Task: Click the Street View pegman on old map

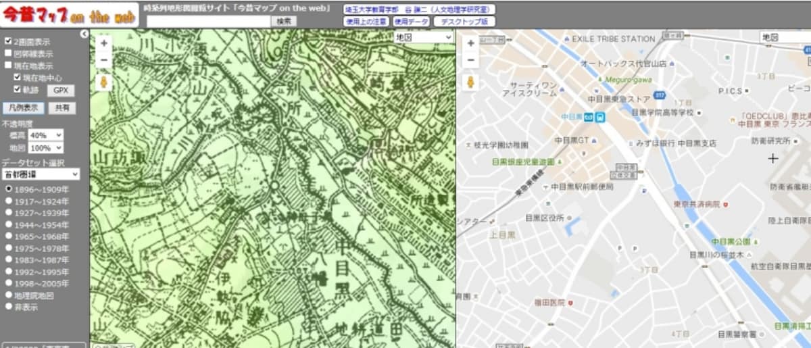Action: (103, 82)
